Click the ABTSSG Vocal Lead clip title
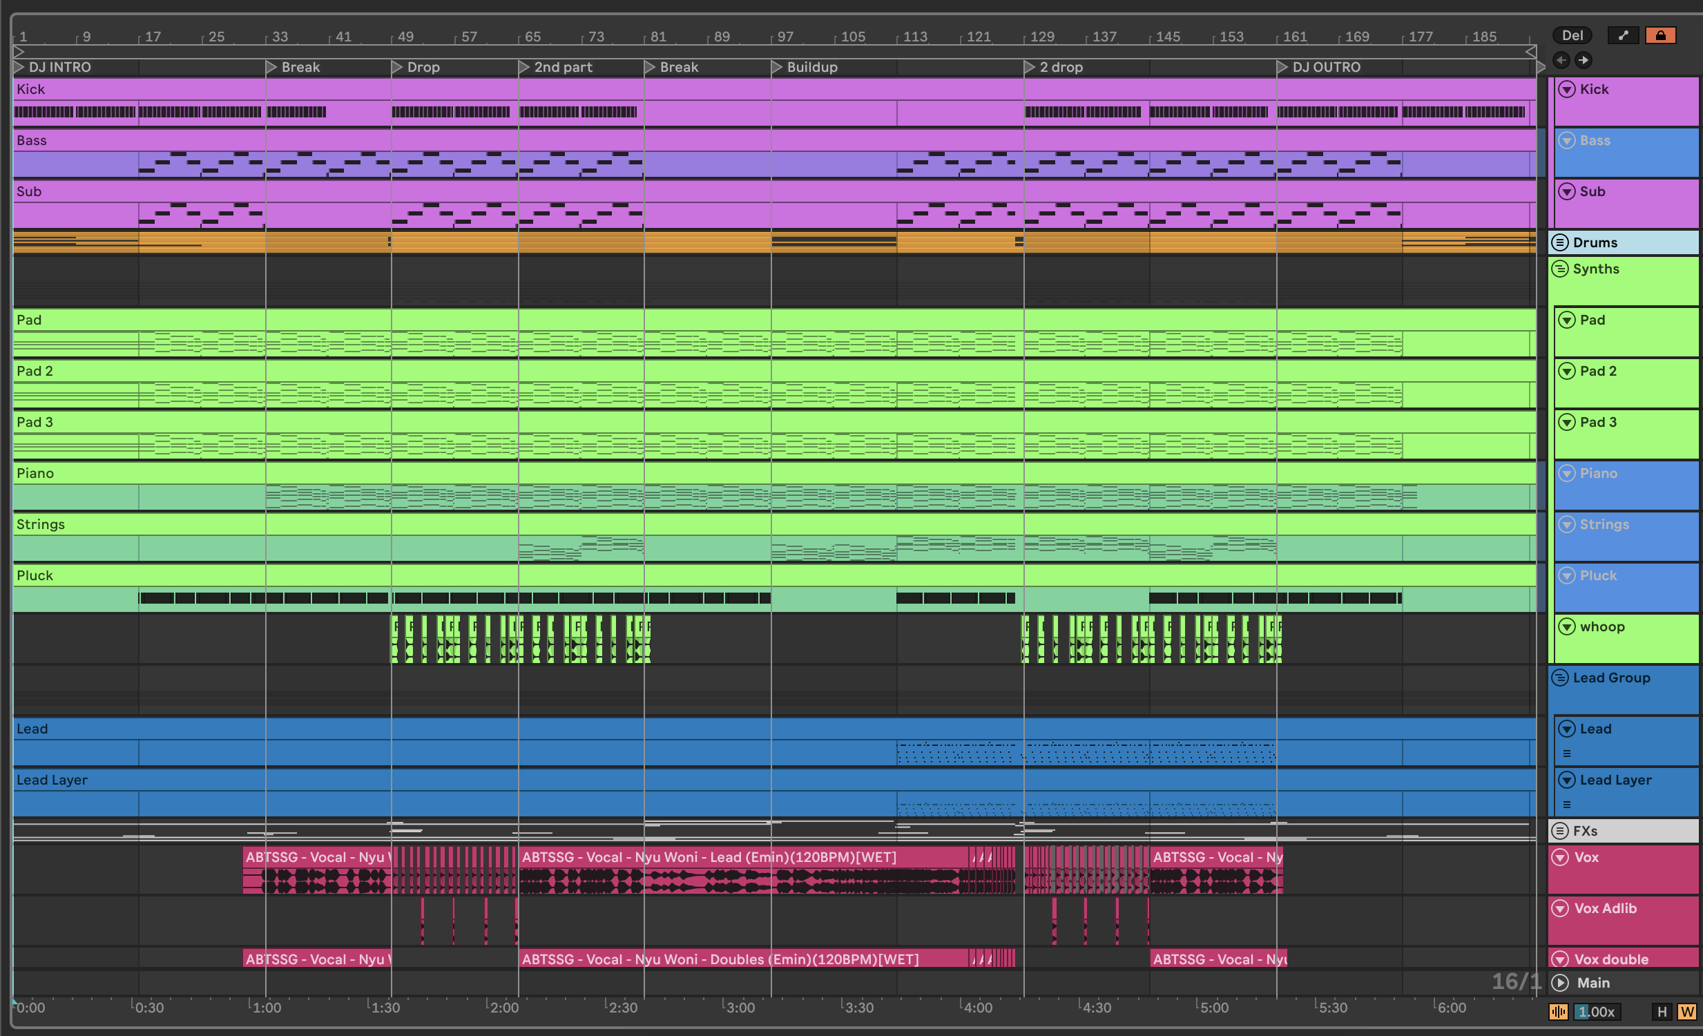1703x1036 pixels. [709, 857]
